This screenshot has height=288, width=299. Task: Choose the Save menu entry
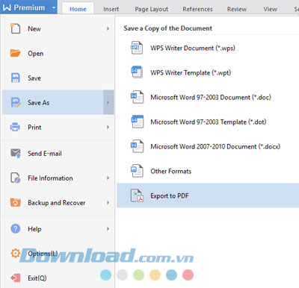pos(58,78)
